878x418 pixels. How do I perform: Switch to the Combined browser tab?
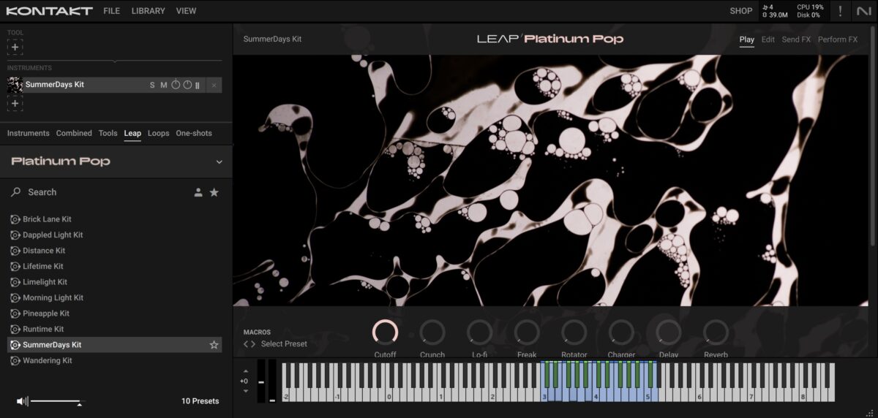click(x=74, y=133)
